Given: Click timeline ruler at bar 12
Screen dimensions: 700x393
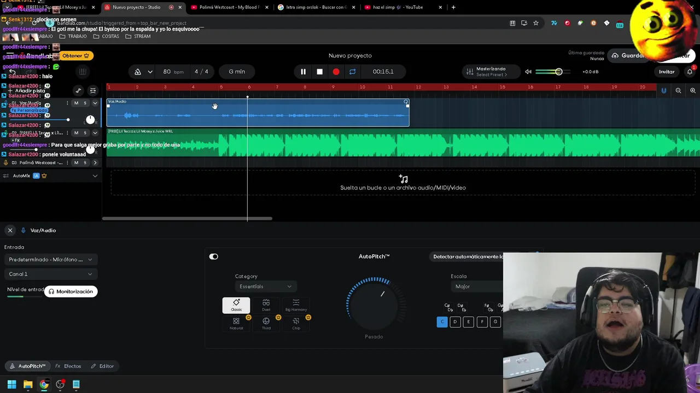Looking at the screenshot, I should (x=418, y=87).
